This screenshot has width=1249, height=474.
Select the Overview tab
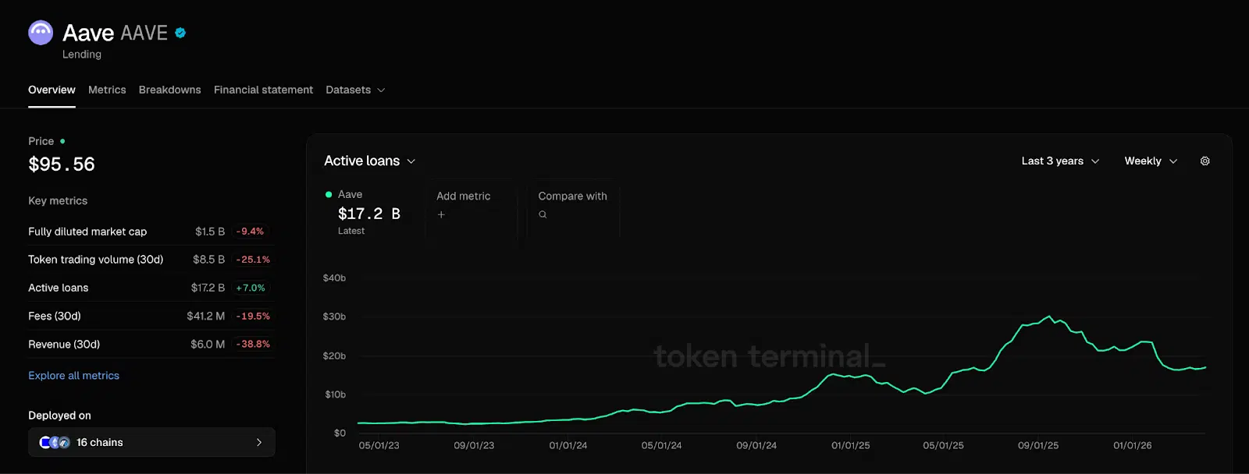click(52, 90)
